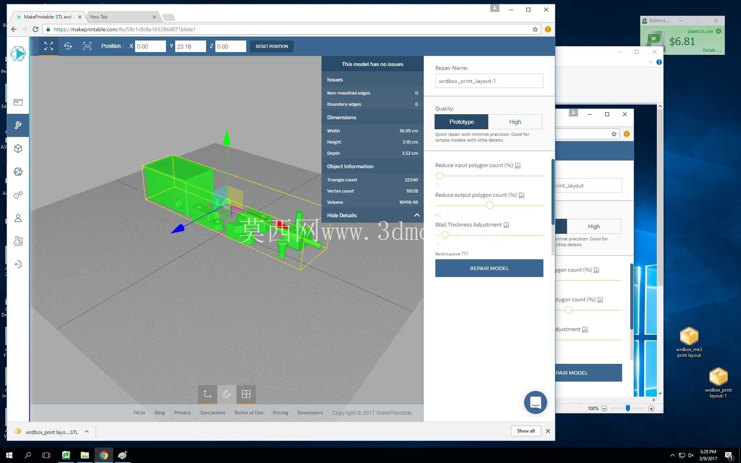Close the New Tab tab

(x=154, y=17)
